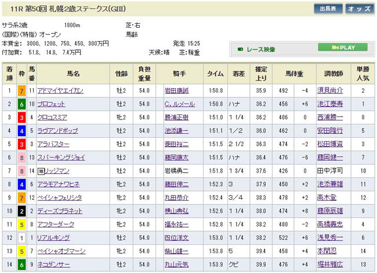Click the blue frame 4 badge for ラヴアンドポップ
This screenshot has width=377, height=273.
[22, 130]
